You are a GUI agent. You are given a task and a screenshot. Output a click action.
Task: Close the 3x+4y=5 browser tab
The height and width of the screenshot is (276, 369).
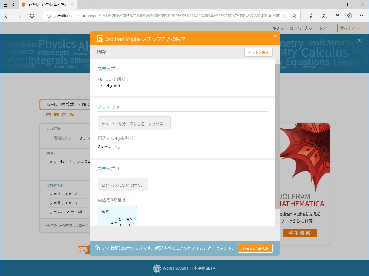72,5
